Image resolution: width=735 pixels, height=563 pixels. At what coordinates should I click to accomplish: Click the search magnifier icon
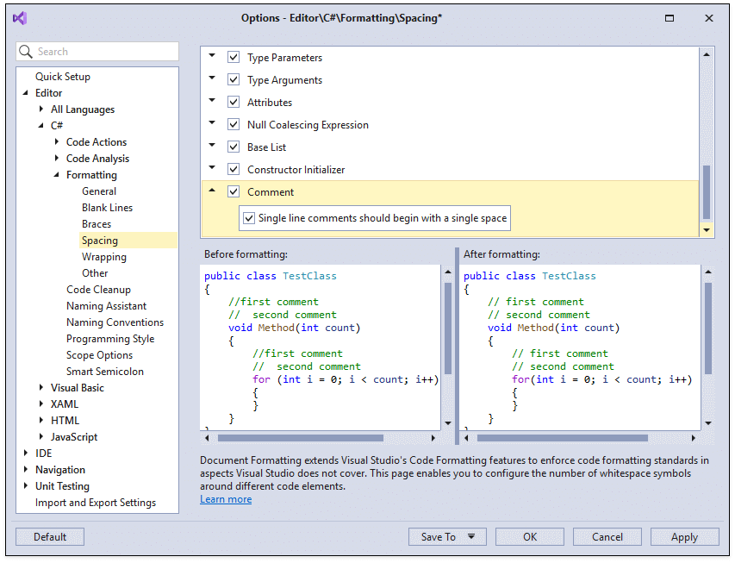click(27, 52)
